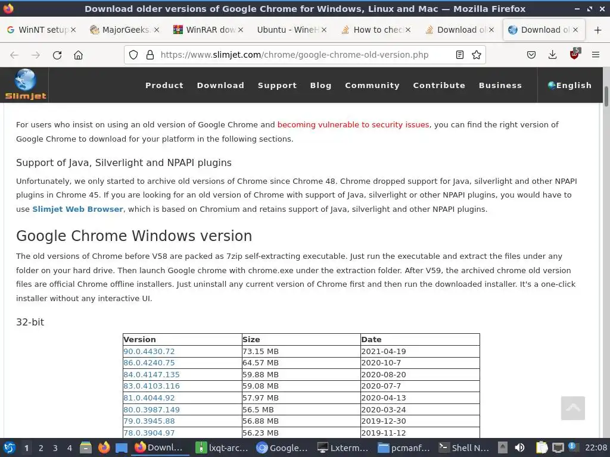Open the Firefox home page icon
The image size is (610, 457).
coord(78,55)
